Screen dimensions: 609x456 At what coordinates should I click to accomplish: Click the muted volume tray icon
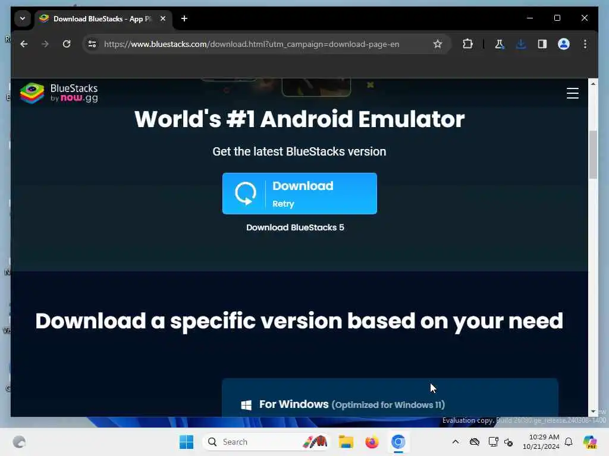click(508, 442)
